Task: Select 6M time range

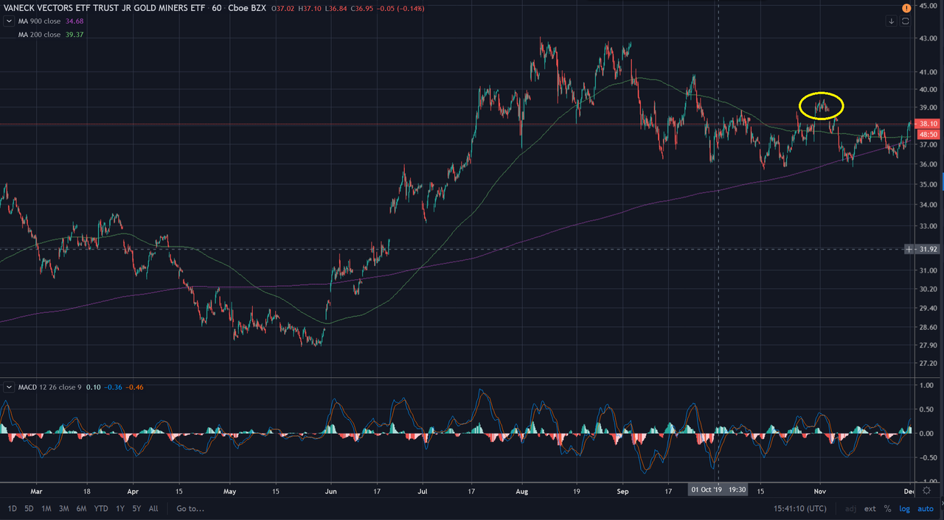Action: [82, 508]
